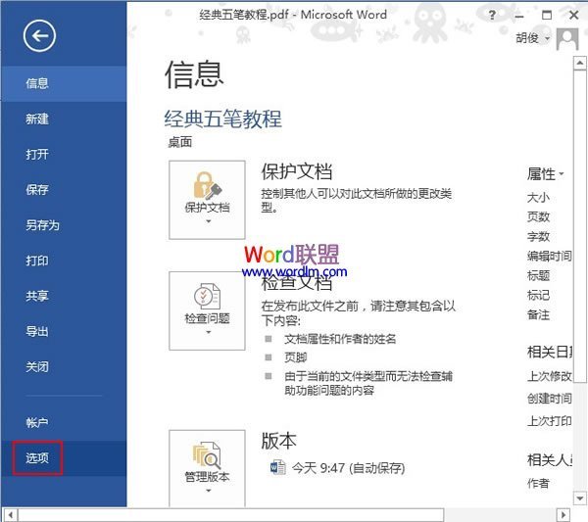The width and height of the screenshot is (588, 522).
Task: Choose 另存为 (Save As) in the sidebar
Action: (x=42, y=224)
